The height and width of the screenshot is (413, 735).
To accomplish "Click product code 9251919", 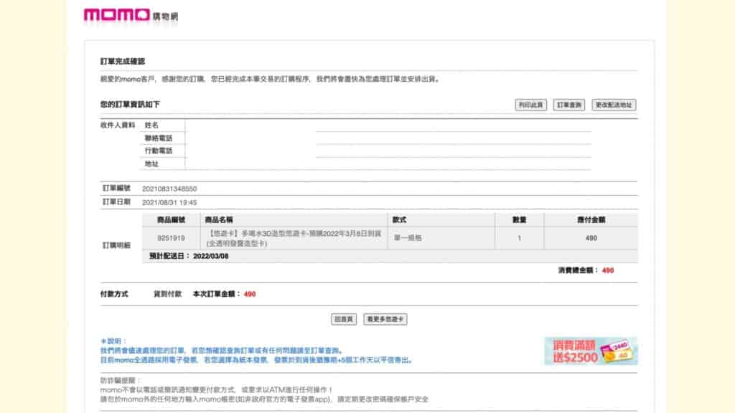I will pyautogui.click(x=171, y=237).
